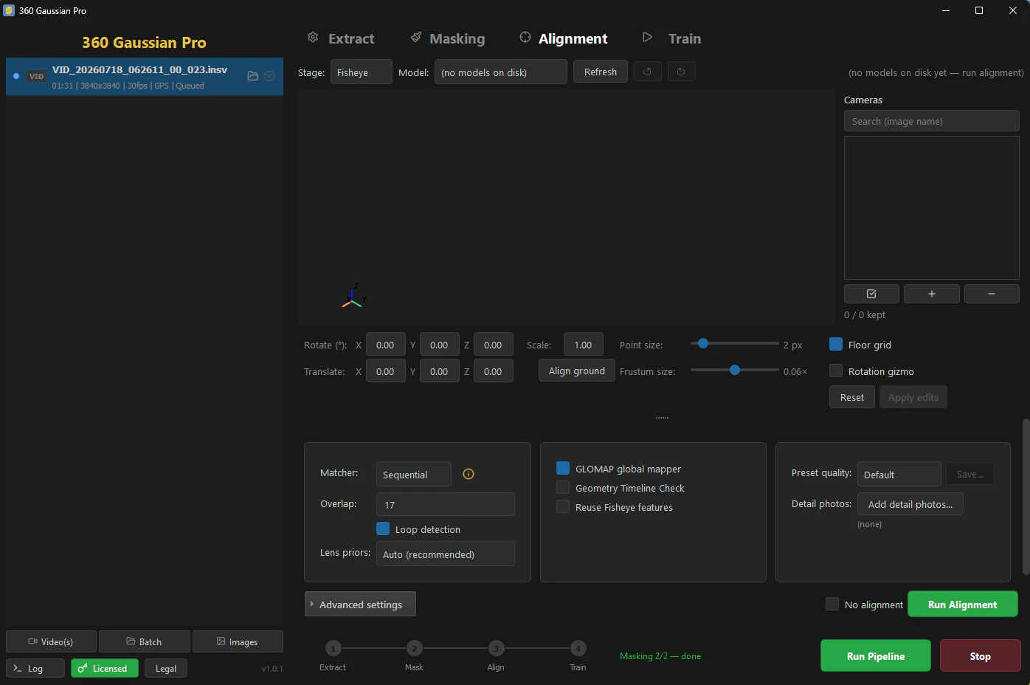Click the Overlap input field

tap(446, 504)
